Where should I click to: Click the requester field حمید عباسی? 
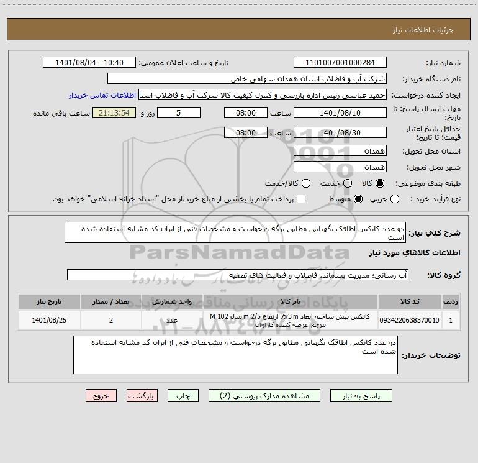click(263, 95)
